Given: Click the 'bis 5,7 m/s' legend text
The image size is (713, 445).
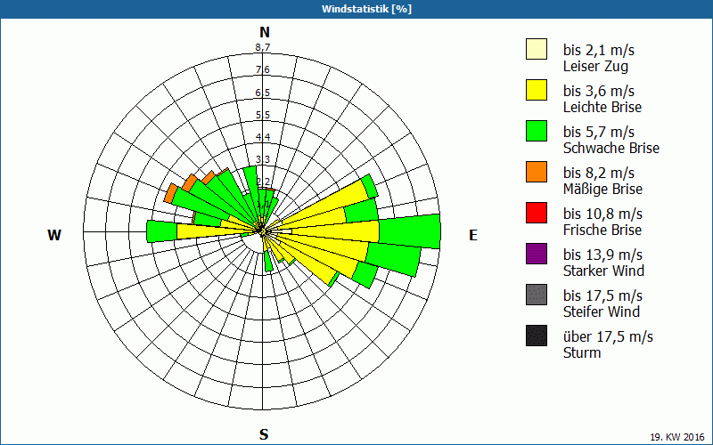Looking at the screenshot, I should [598, 132].
